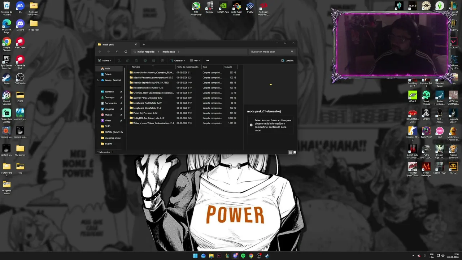Select the PCSX2 desktop icon
The width and height of the screenshot is (462, 260).
coord(250,8)
